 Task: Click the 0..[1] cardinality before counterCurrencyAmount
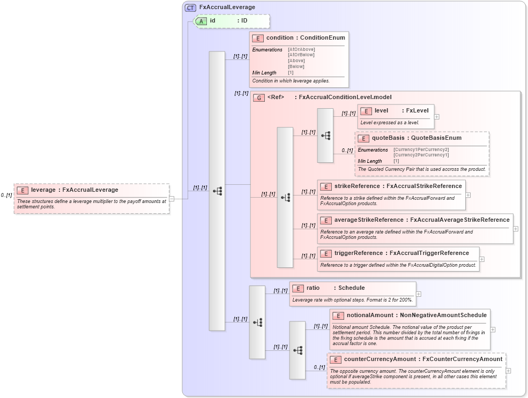pos(319,367)
